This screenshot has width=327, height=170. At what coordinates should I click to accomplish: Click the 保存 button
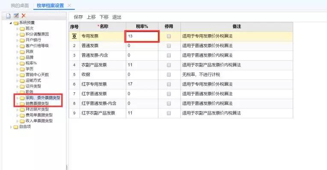pos(78,17)
